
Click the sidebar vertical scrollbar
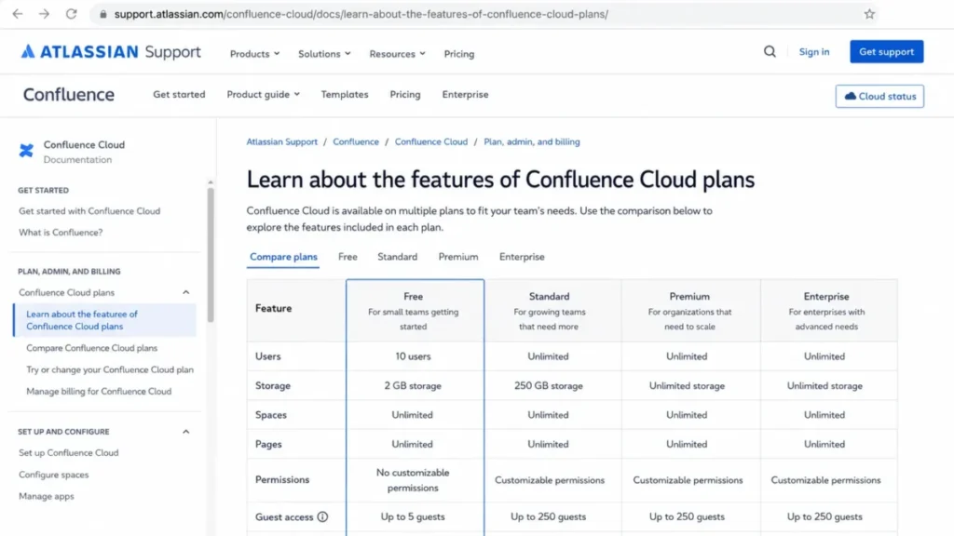tap(211, 255)
